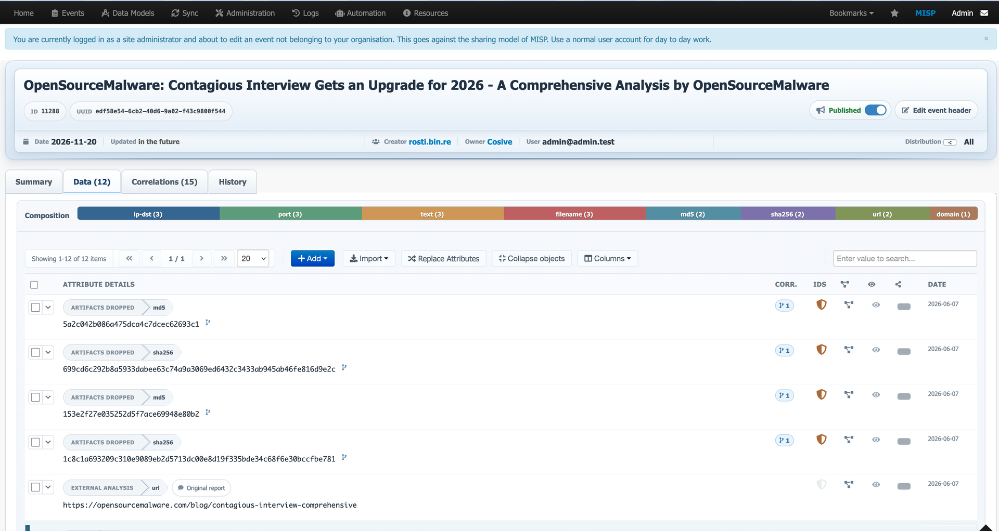Open the Bookmarks dropdown in navbar
Screen dimensions: 999x531
(x=851, y=13)
